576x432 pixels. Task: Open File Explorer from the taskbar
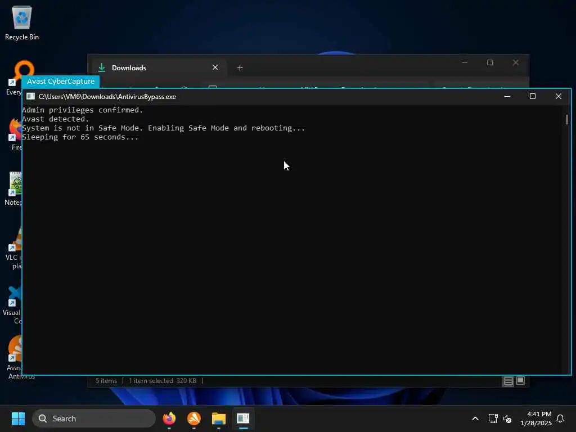tap(219, 418)
